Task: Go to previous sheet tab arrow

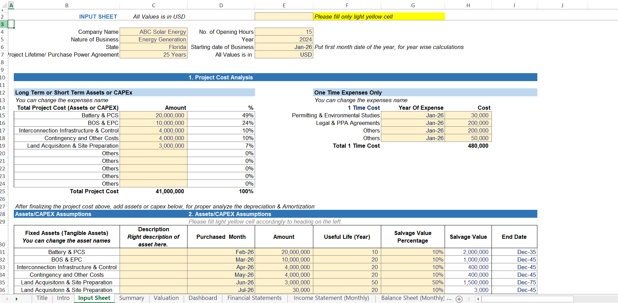Action: 7,299
